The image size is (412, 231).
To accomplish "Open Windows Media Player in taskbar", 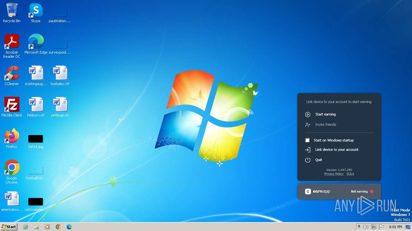I will pyautogui.click(x=47, y=227).
